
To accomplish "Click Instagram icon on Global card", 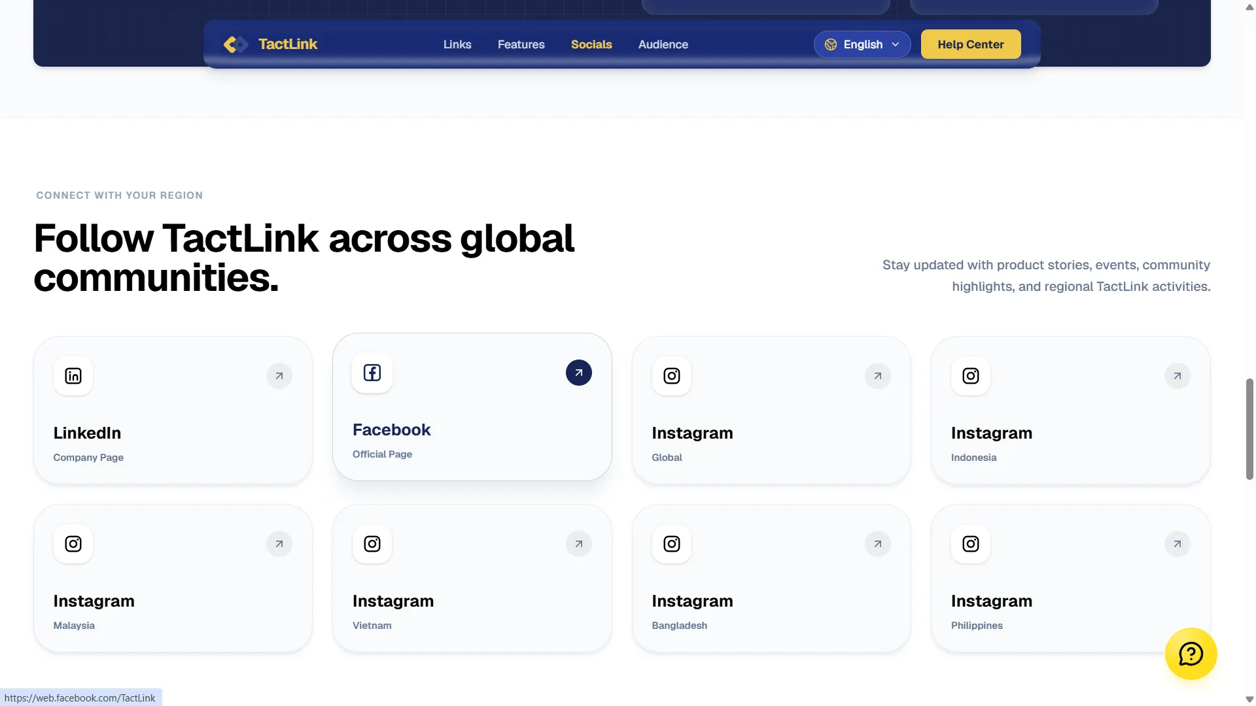I will pyautogui.click(x=672, y=376).
